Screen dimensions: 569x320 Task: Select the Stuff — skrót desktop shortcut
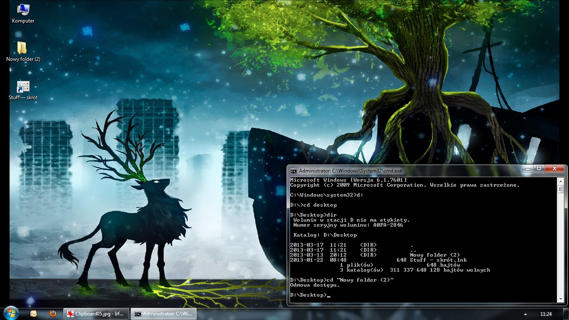click(x=23, y=90)
